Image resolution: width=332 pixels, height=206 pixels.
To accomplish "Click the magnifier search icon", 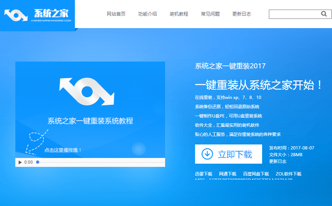I will (324, 14).
